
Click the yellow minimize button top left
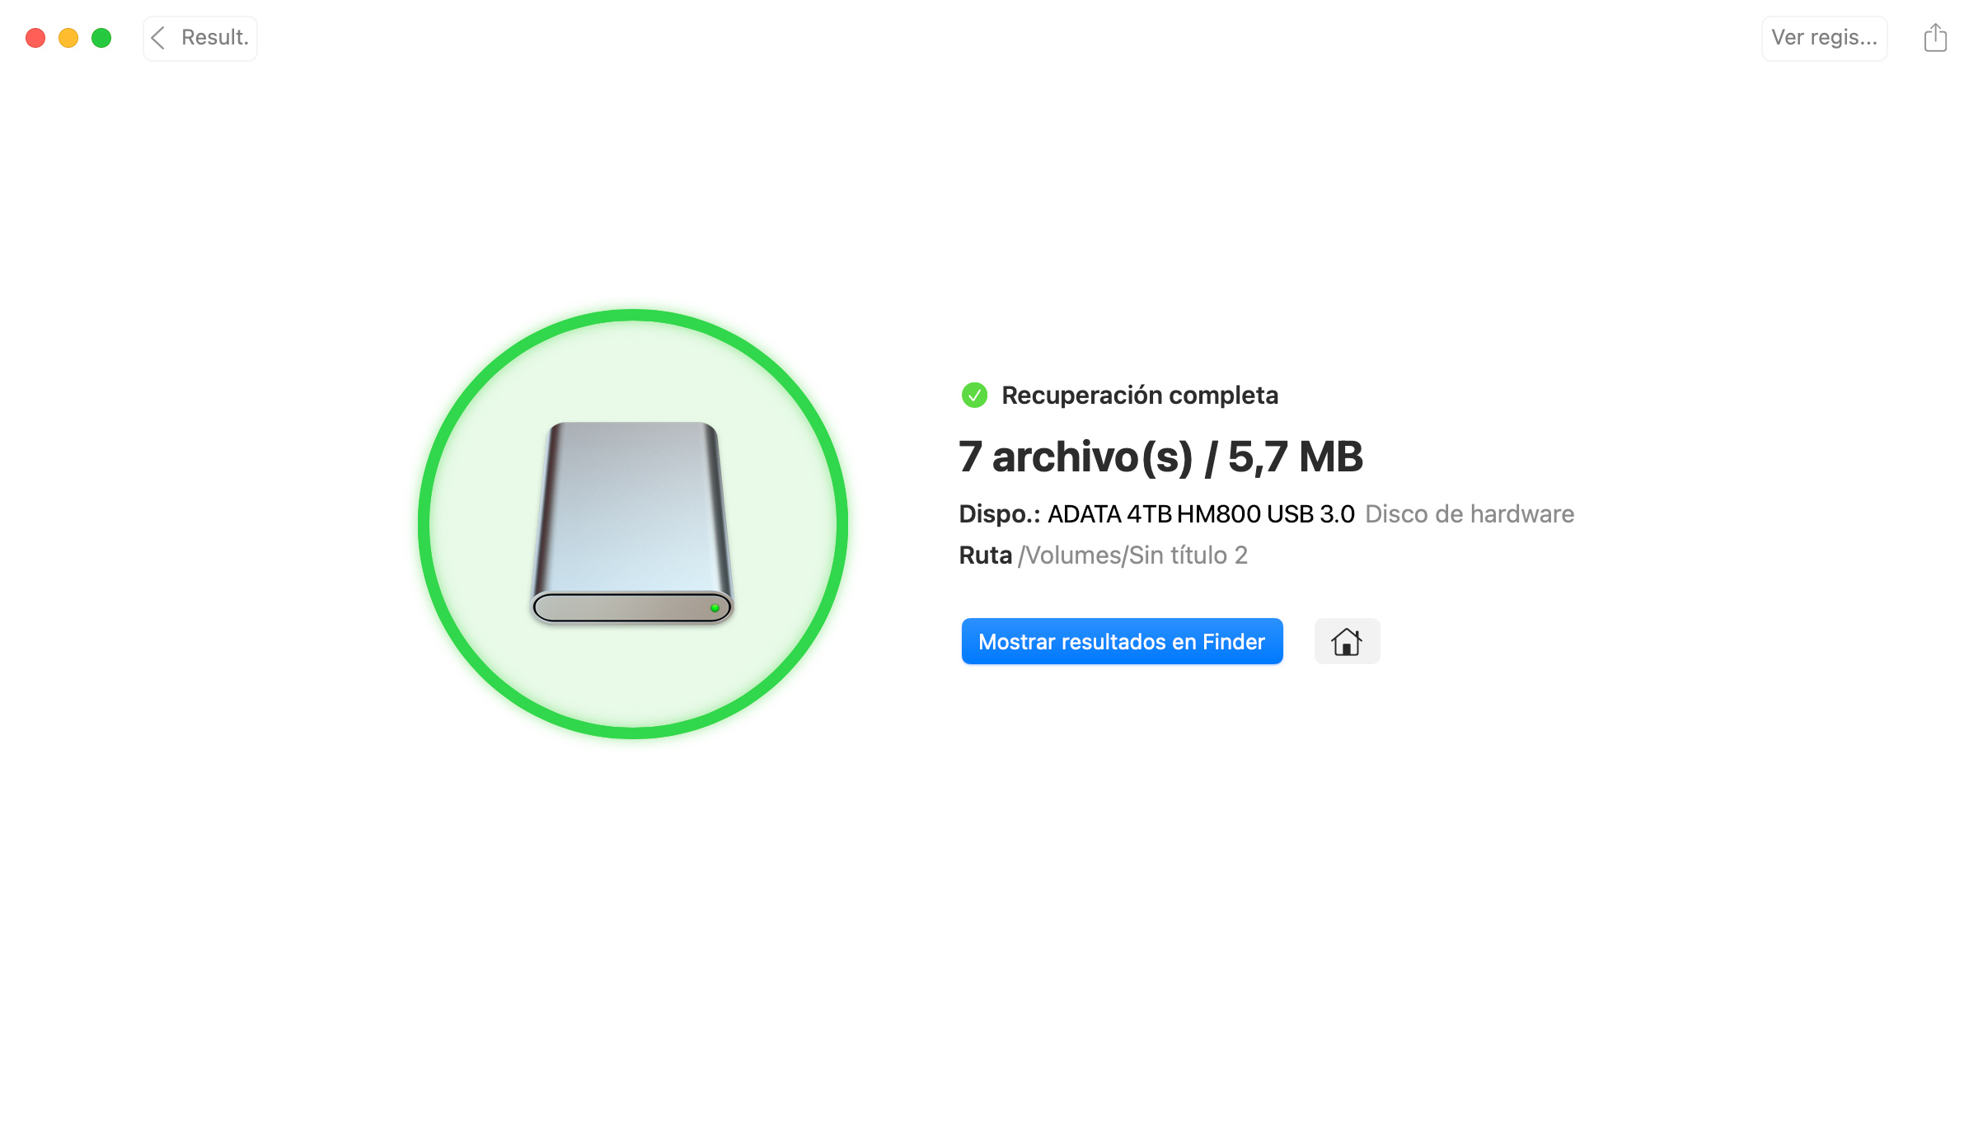click(68, 37)
